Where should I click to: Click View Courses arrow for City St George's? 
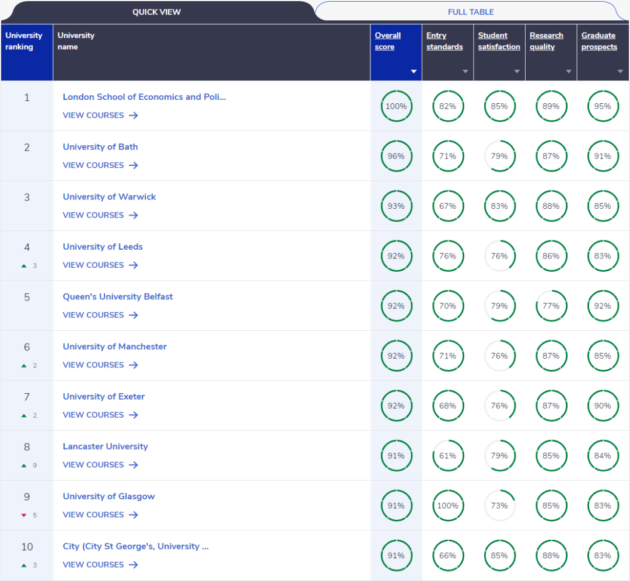[134, 565]
